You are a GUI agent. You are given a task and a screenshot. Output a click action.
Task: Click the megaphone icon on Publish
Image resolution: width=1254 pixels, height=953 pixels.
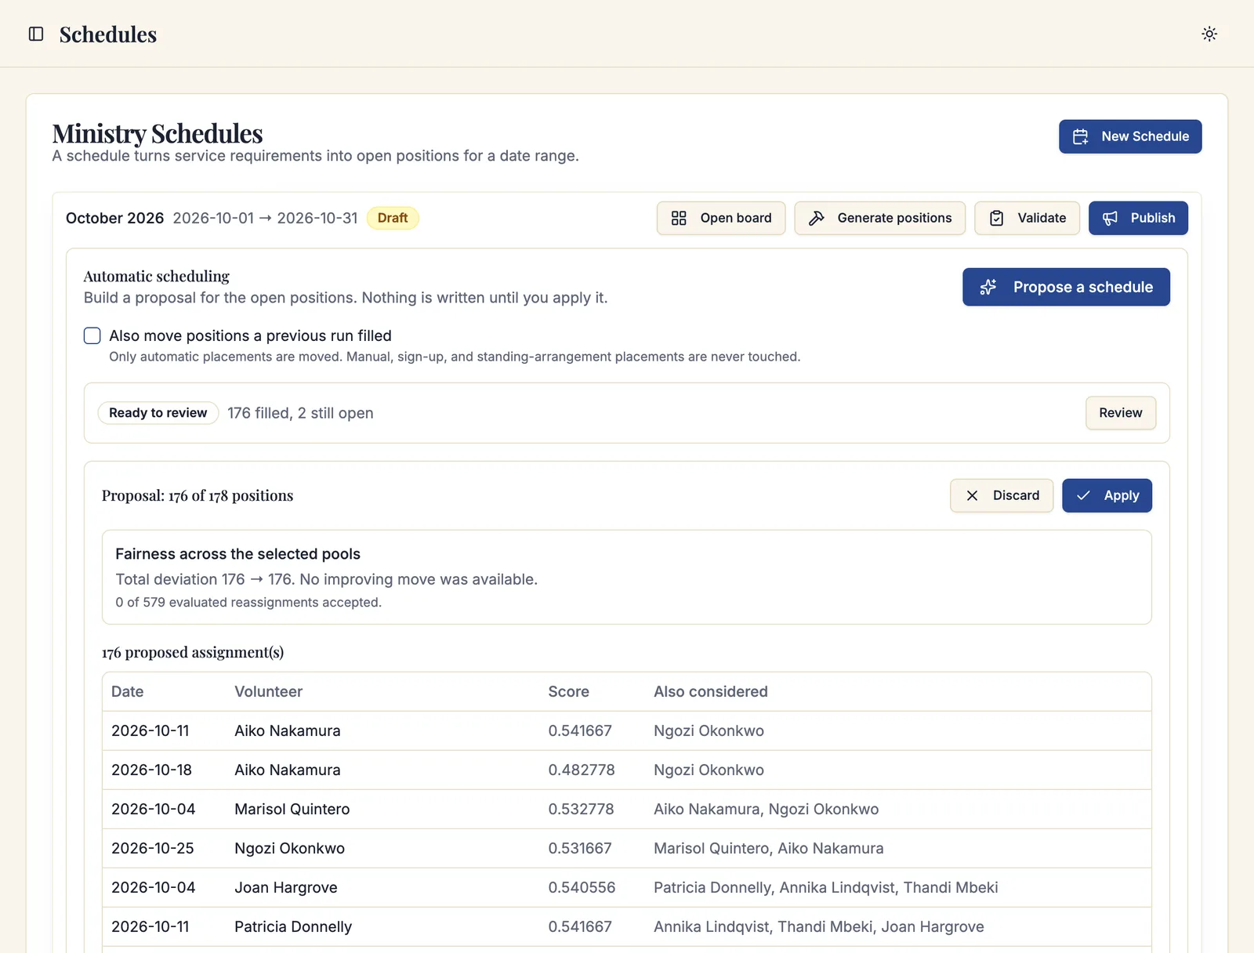[x=1110, y=218]
